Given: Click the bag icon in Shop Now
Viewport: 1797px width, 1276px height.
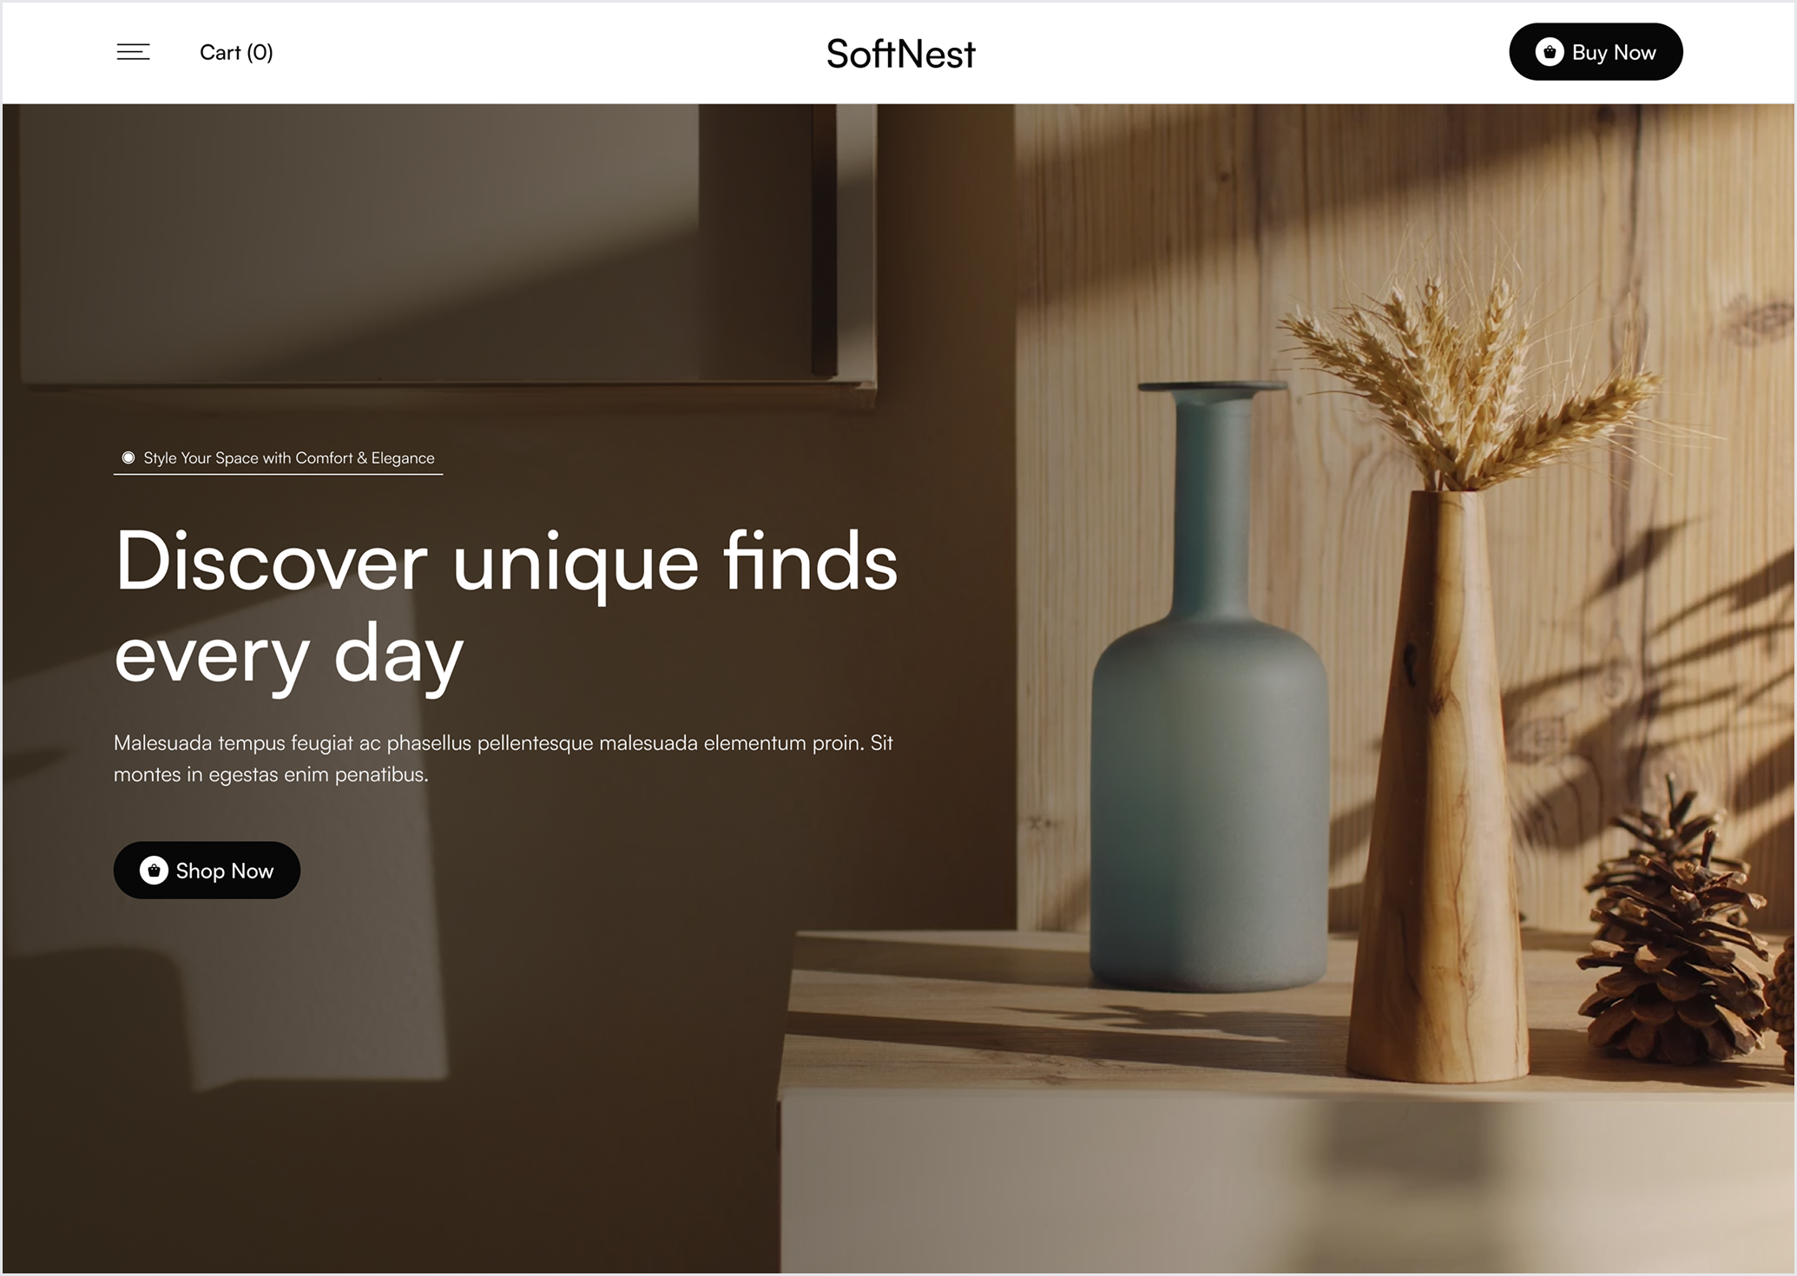Looking at the screenshot, I should pos(154,870).
